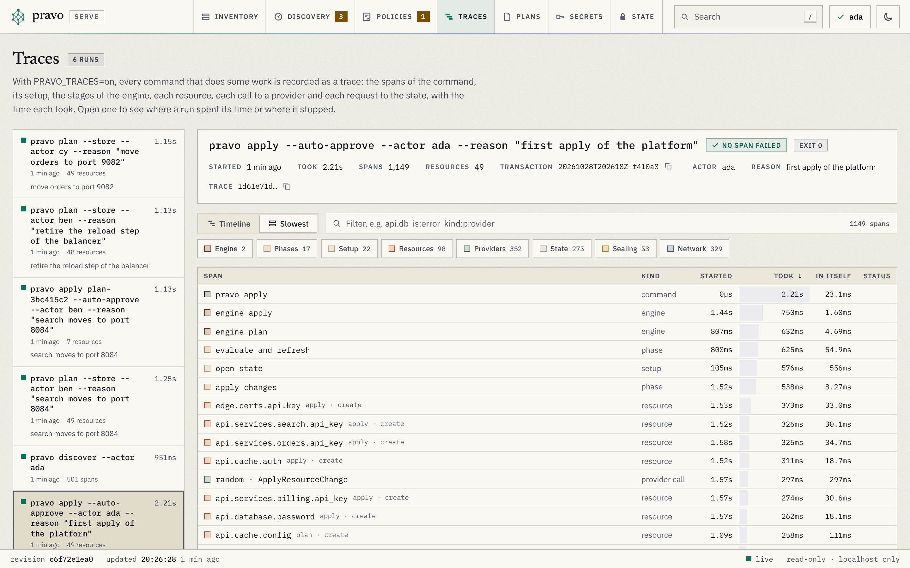Click the ada user button
Viewport: 910px width, 568px height.
coord(849,16)
